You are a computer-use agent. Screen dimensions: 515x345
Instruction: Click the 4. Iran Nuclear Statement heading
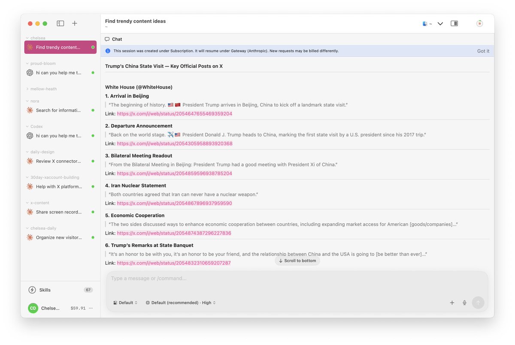click(136, 186)
